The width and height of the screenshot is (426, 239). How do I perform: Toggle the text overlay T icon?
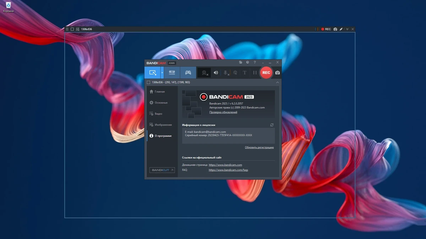point(245,73)
